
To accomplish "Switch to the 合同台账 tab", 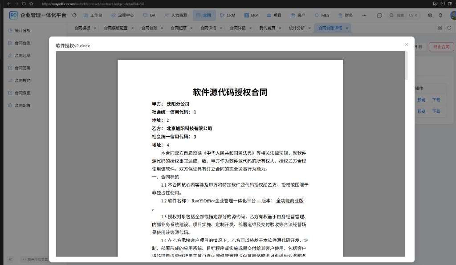I will coord(149,28).
